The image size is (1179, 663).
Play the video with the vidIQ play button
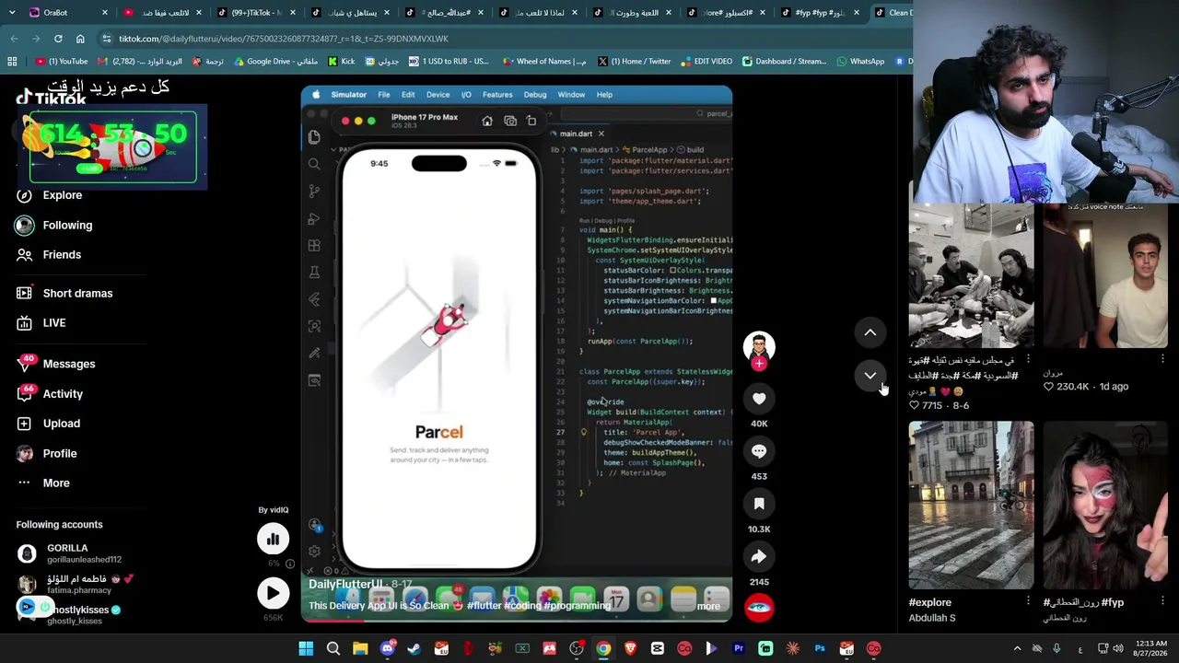point(273,593)
